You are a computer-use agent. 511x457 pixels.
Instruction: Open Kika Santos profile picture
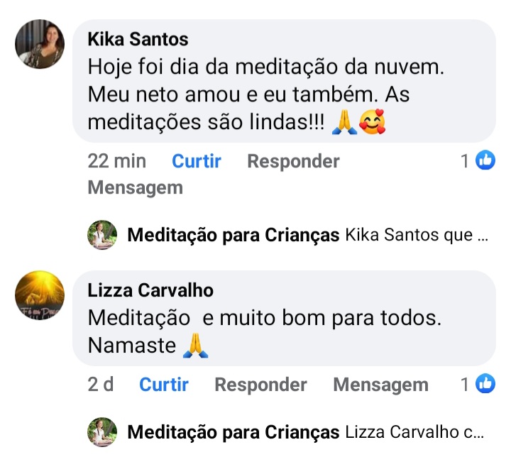(x=40, y=44)
